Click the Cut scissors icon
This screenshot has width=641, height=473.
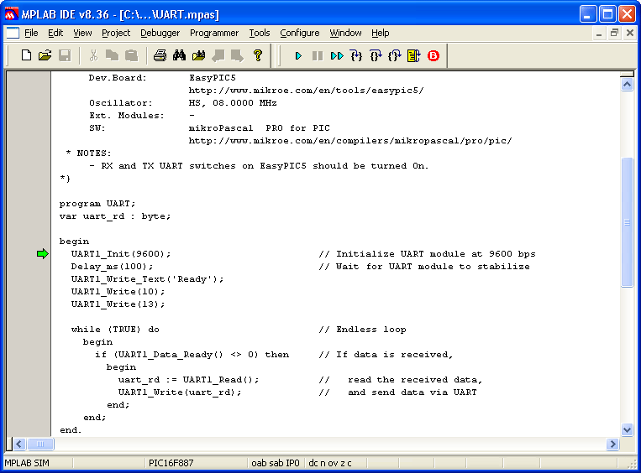[93, 55]
